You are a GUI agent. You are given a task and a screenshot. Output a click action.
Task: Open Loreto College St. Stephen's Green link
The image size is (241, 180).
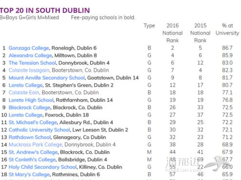(x=26, y=85)
